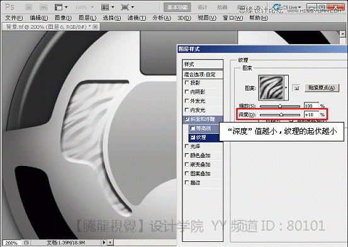The height and width of the screenshot is (247, 348).
Task: Open the 图层(L) menu
Action: click(87, 18)
